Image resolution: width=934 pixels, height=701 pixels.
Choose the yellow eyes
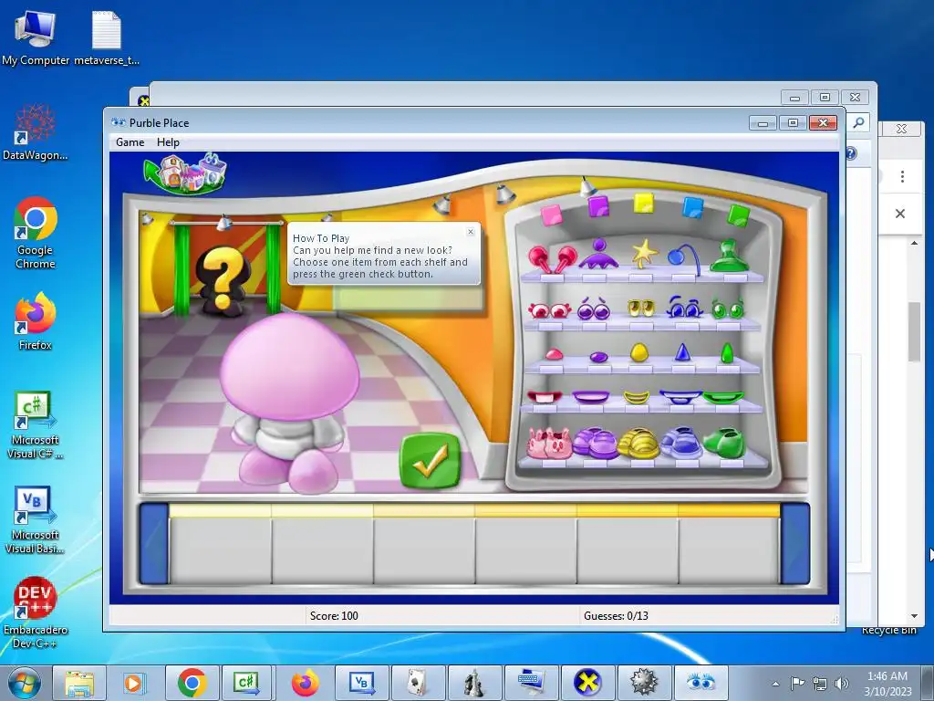pos(641,309)
